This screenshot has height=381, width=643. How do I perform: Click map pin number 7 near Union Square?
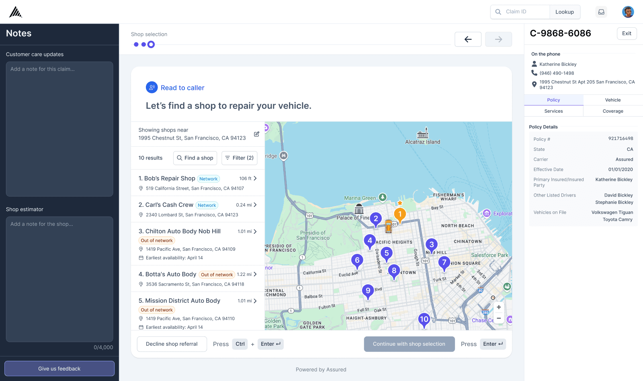coord(444,263)
